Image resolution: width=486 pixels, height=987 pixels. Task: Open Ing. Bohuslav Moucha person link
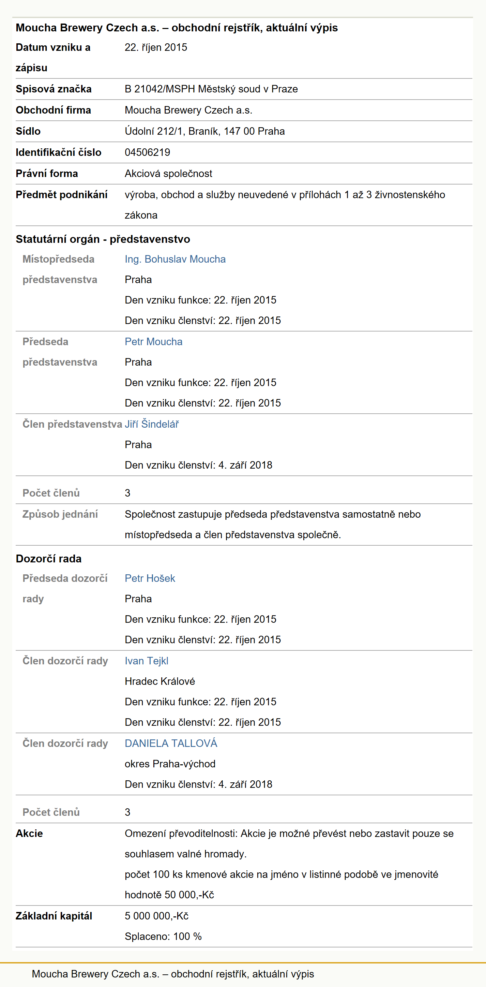175,260
